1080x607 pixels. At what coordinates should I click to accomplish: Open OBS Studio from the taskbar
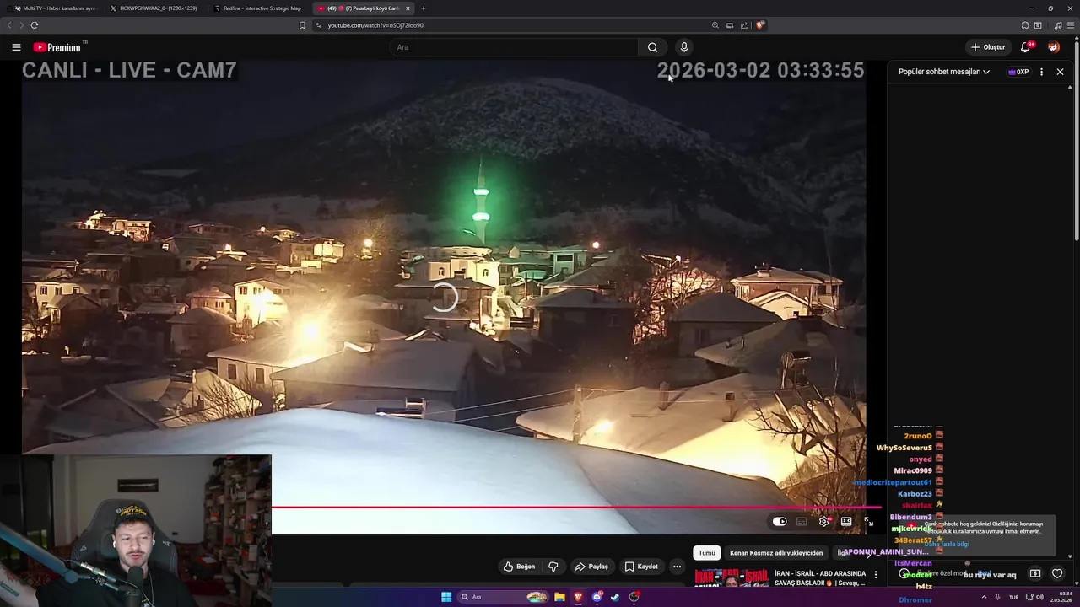pyautogui.click(x=634, y=597)
